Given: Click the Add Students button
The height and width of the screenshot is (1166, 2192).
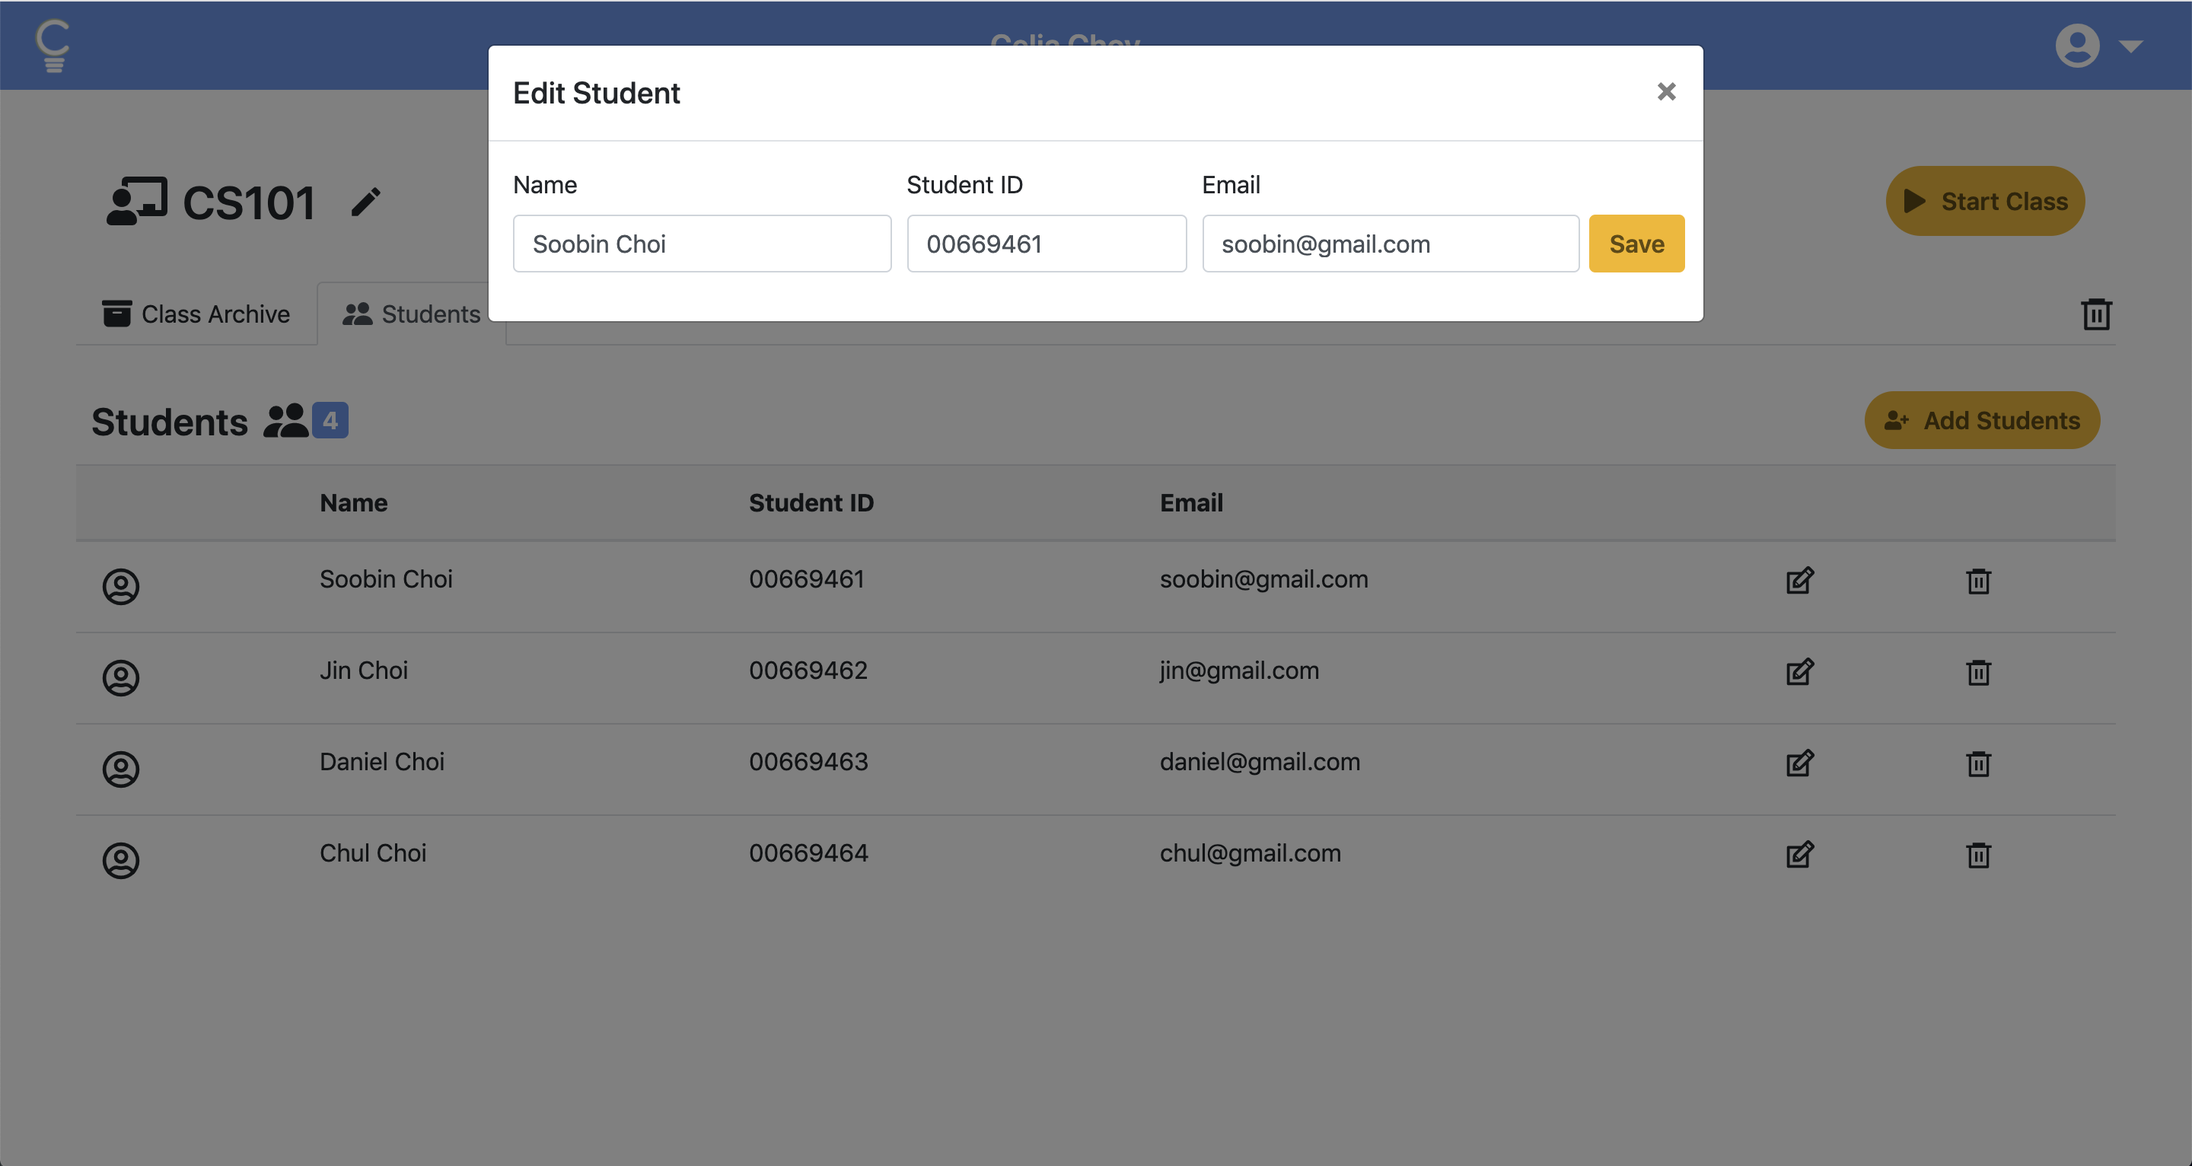Looking at the screenshot, I should (x=1981, y=420).
